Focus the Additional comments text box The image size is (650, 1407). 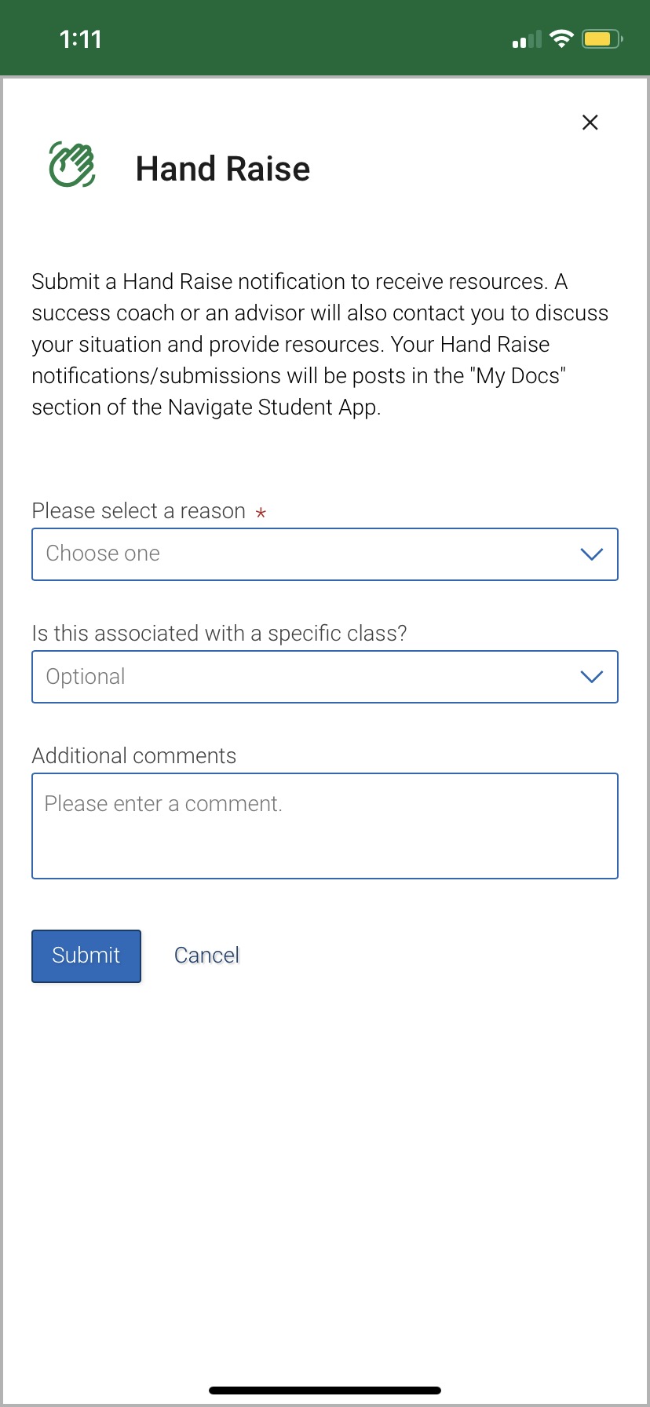click(325, 826)
